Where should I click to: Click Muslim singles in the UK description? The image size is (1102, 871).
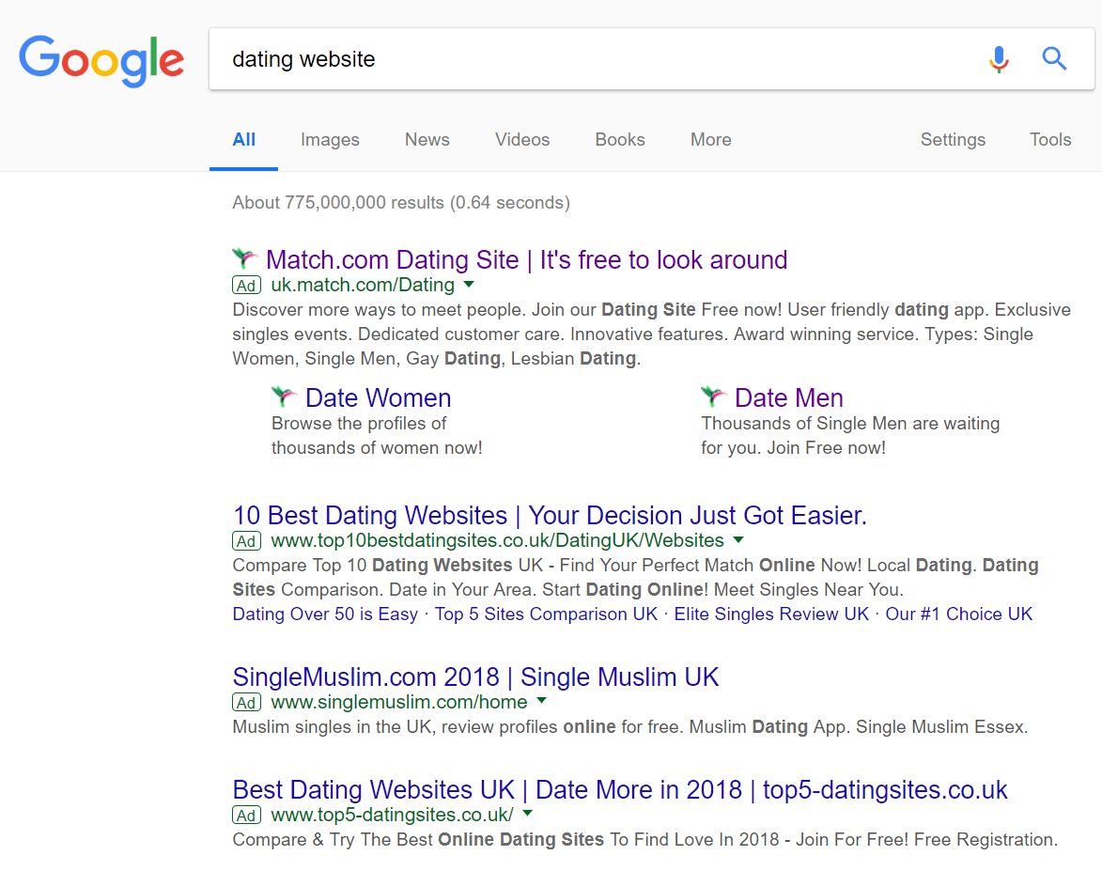point(630,726)
